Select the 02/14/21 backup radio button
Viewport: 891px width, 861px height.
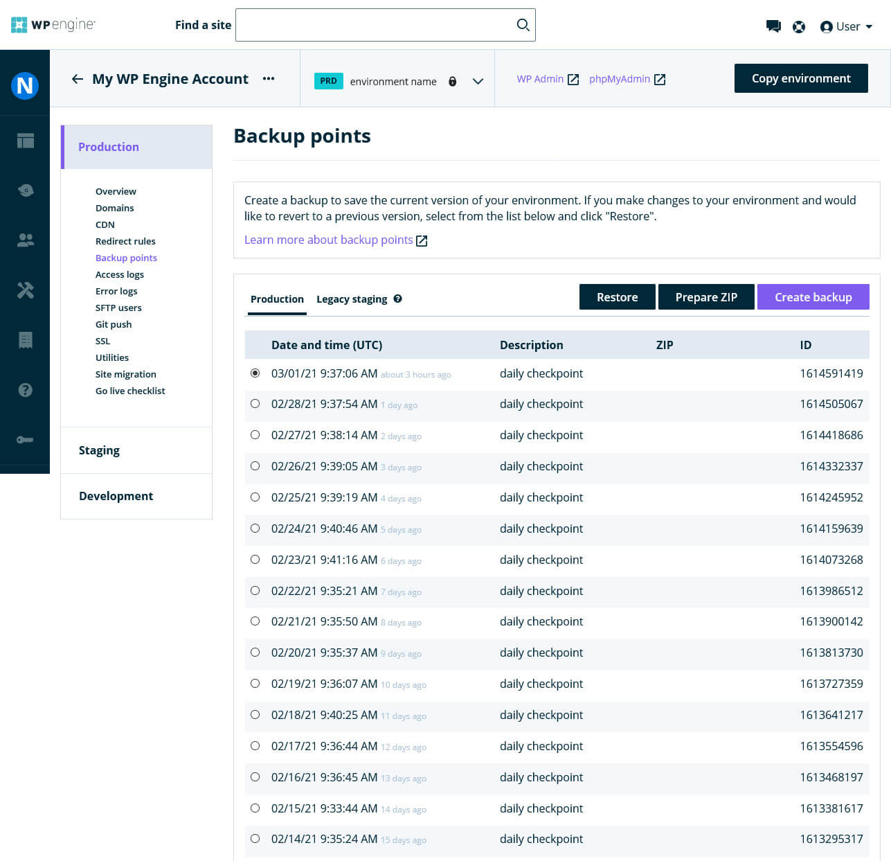pyautogui.click(x=255, y=839)
